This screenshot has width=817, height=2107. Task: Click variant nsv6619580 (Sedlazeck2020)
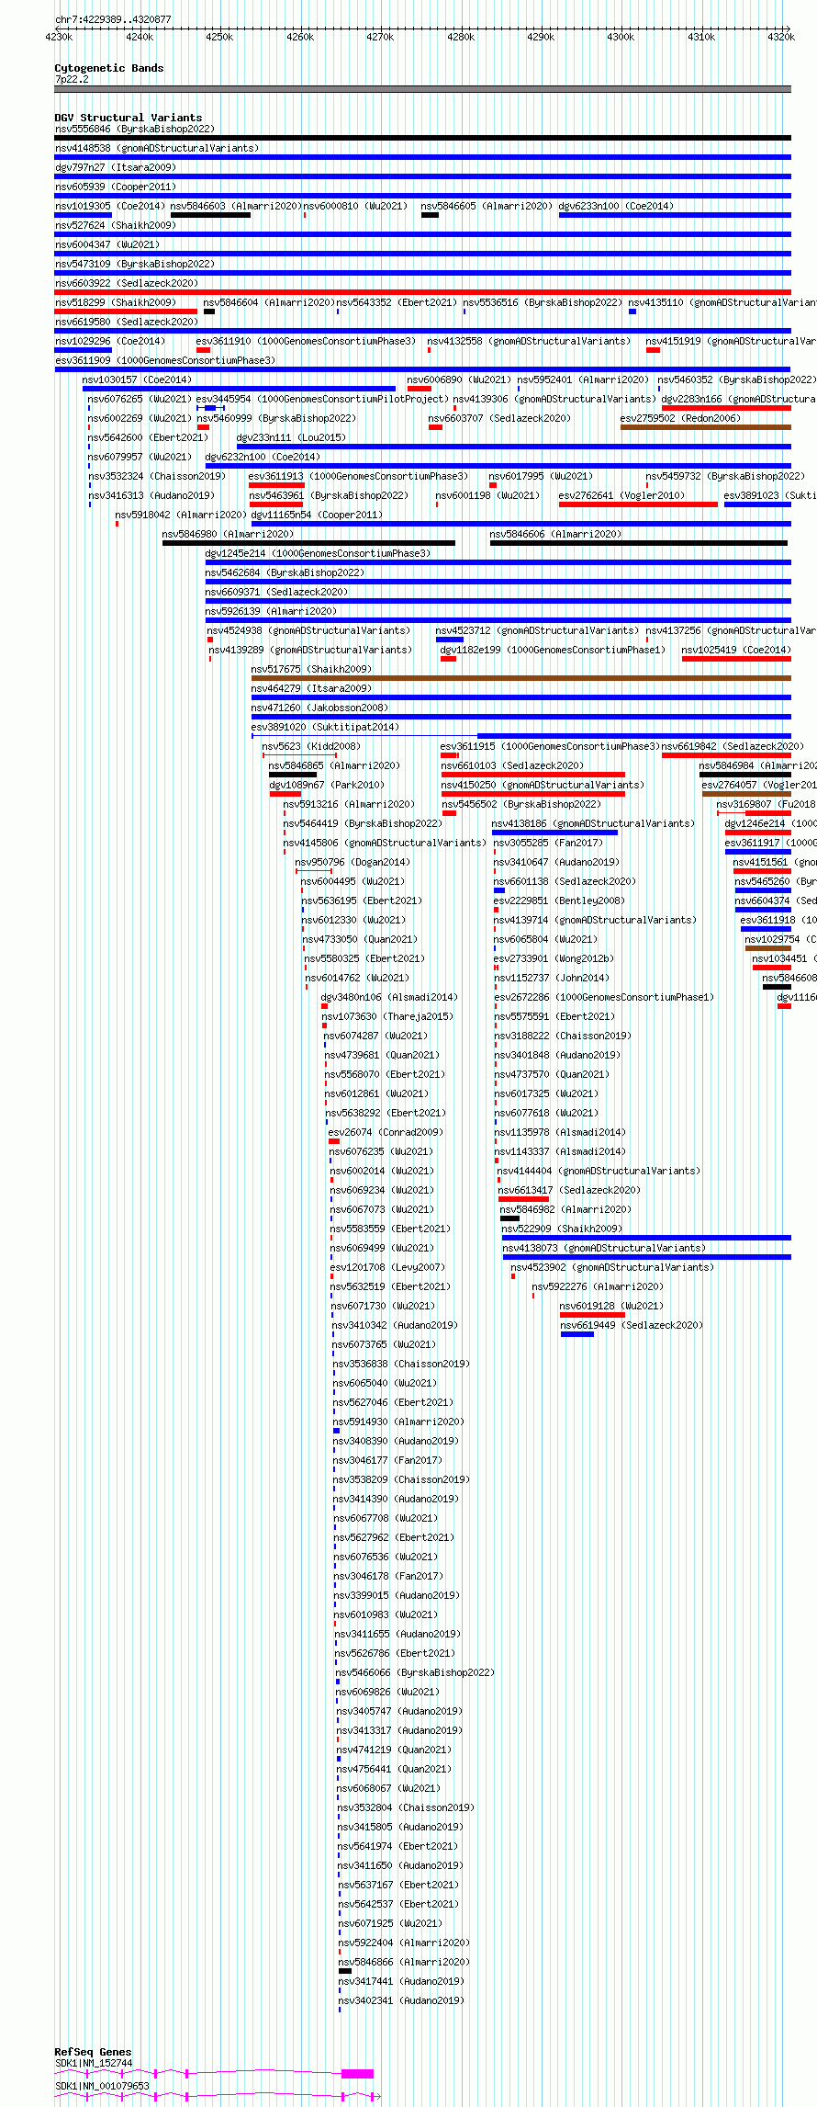[x=127, y=323]
